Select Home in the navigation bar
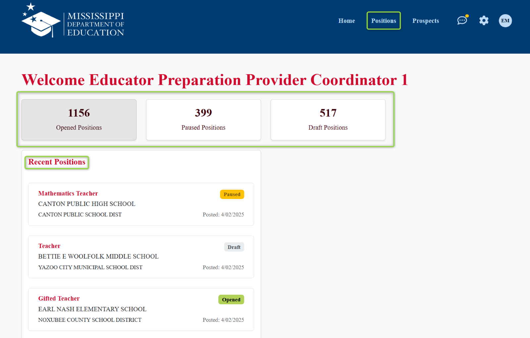Viewport: 530px width, 338px height. pos(346,21)
